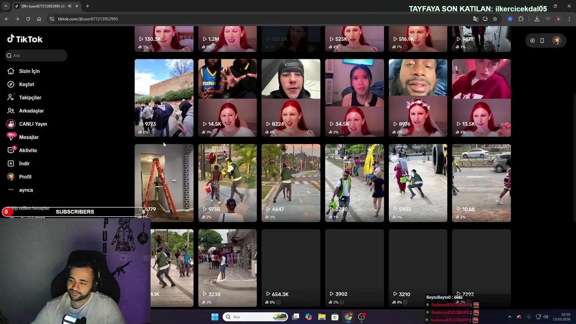View site information icon in address bar
The height and width of the screenshot is (324, 576).
[52, 19]
